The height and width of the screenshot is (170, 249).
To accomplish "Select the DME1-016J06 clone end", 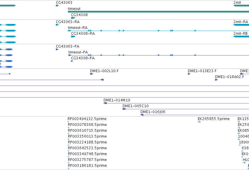I will tap(142, 115).
